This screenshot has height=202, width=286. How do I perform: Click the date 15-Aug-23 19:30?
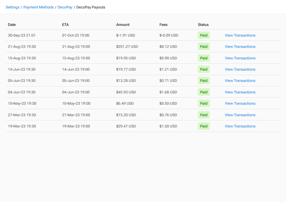coord(22,58)
